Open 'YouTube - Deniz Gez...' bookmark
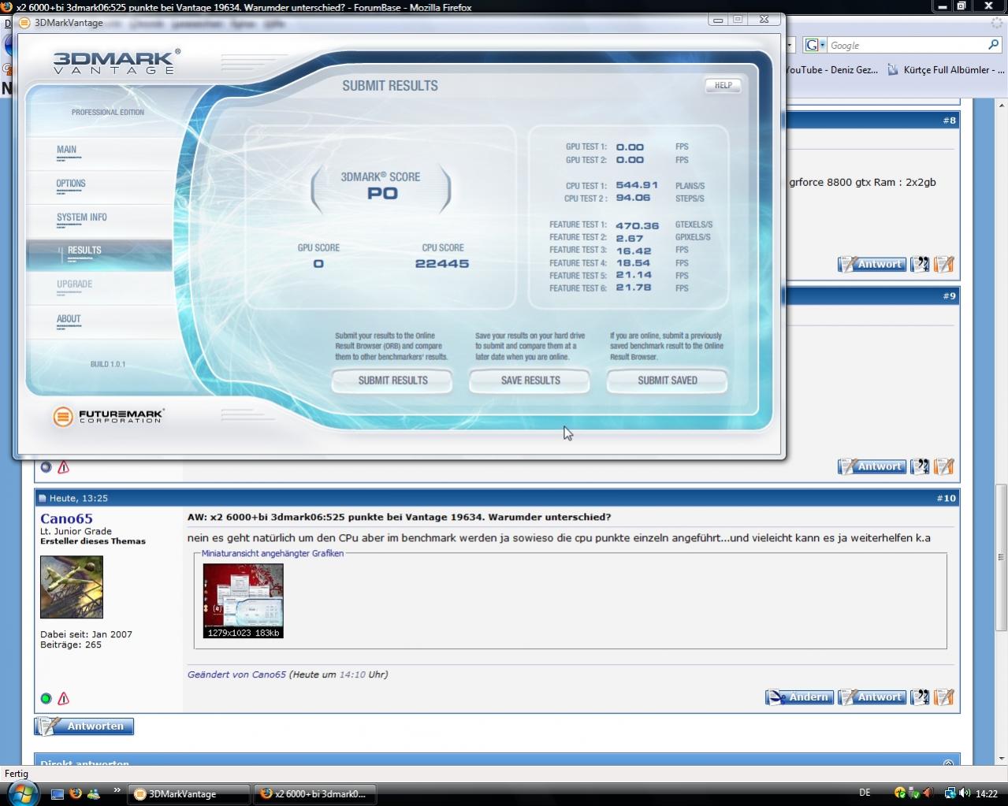The image size is (1008, 806). (831, 70)
